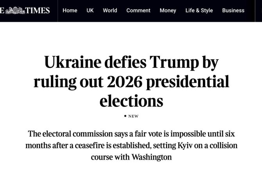
Task: Click the NEW label under headline
Action: coord(133,116)
